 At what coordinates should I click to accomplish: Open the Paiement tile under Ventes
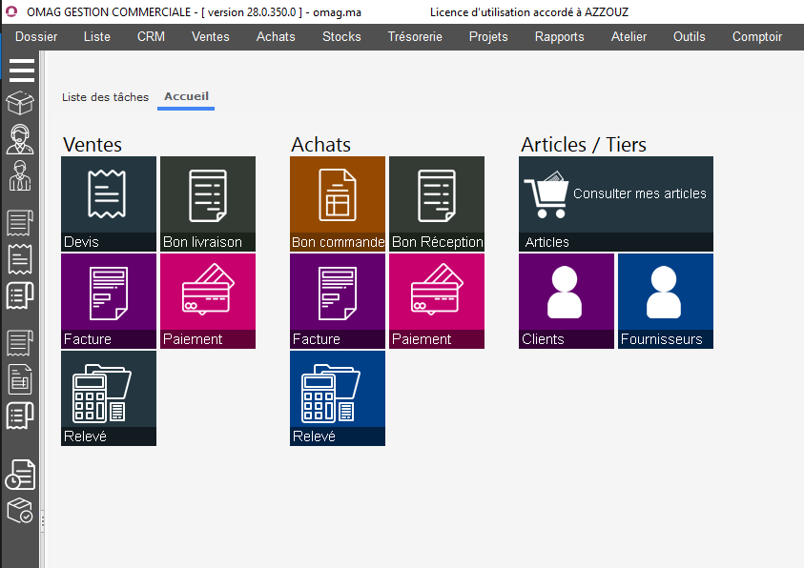[208, 301]
